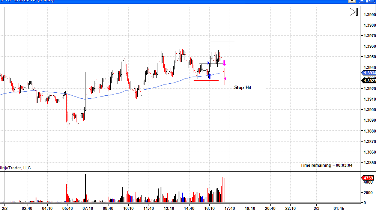Click the blue 1.3934 price marker
Screen dimensions: 376x211
(x=369, y=73)
